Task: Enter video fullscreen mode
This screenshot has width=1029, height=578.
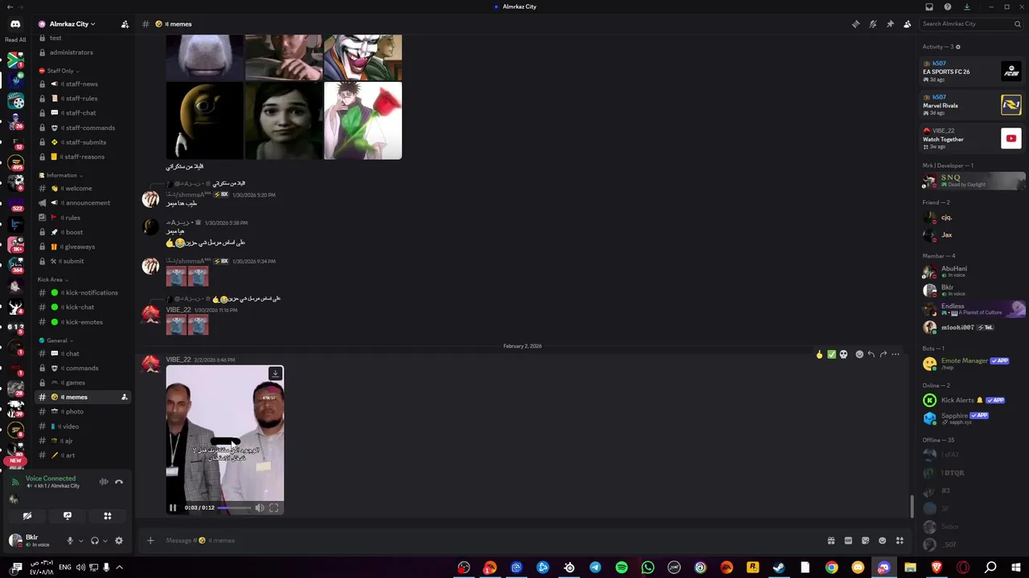Action: click(273, 507)
